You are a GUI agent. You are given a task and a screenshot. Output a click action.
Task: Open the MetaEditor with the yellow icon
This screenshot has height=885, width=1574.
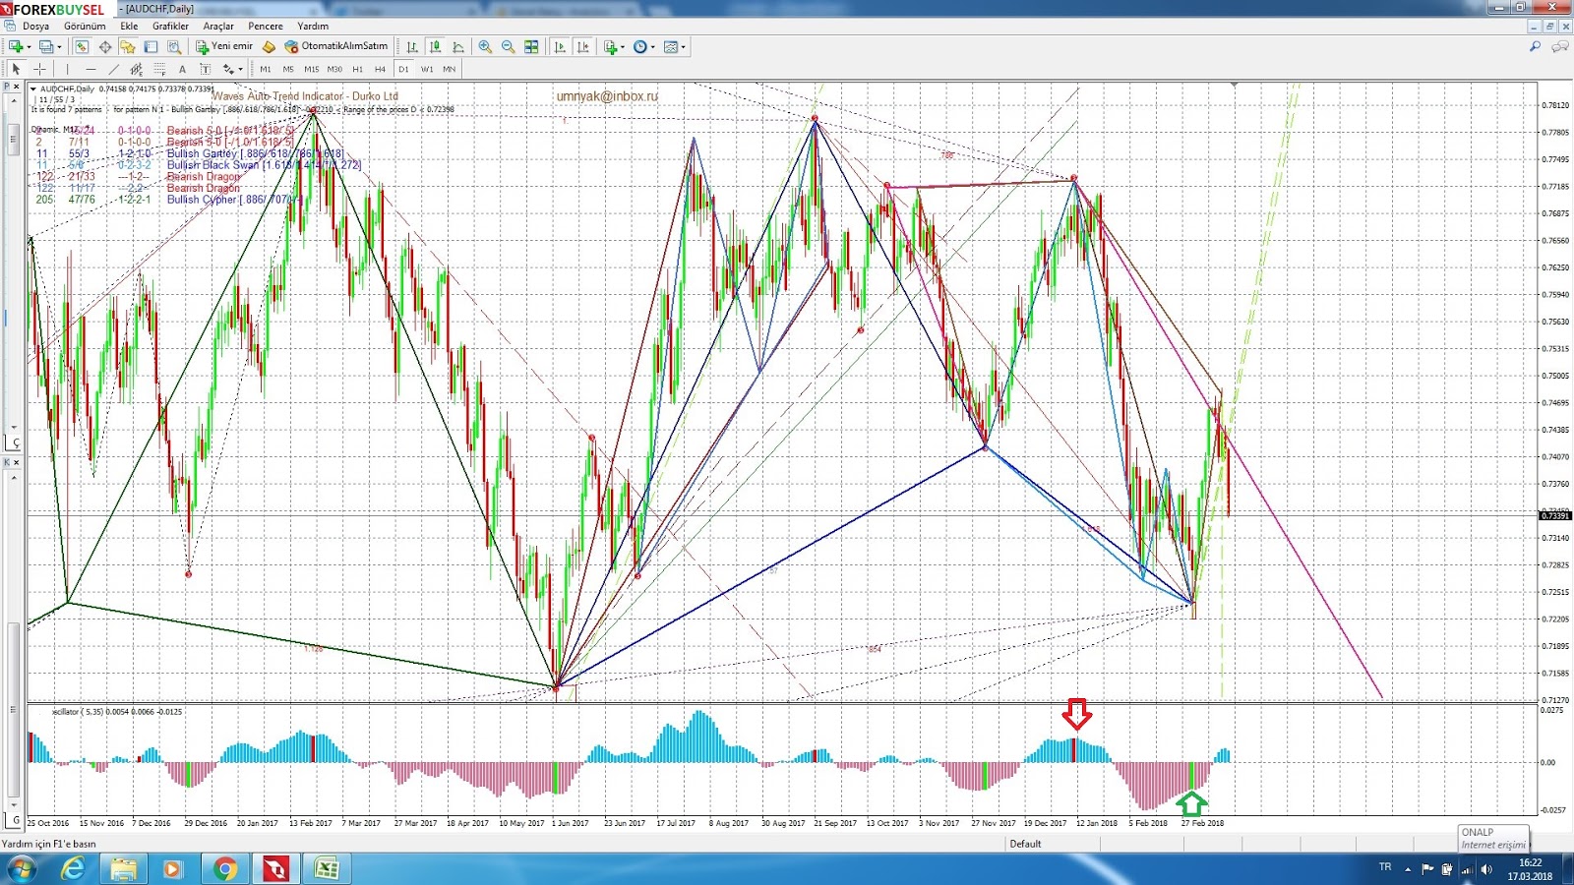pyautogui.click(x=270, y=46)
